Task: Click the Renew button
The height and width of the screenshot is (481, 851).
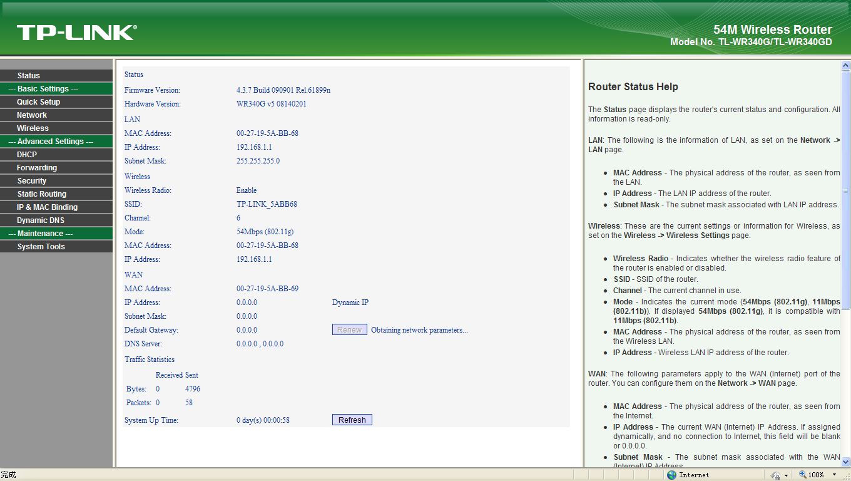Action: coord(349,329)
